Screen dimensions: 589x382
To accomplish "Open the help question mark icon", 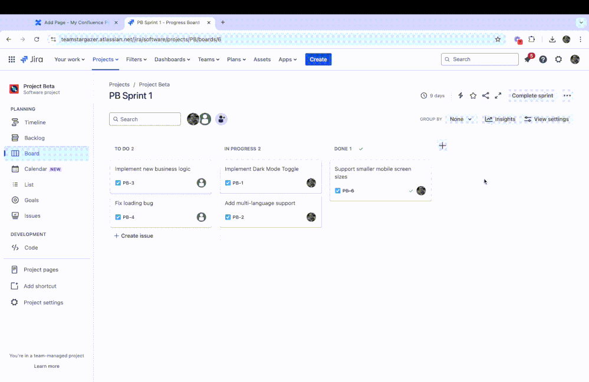I will pos(543,59).
